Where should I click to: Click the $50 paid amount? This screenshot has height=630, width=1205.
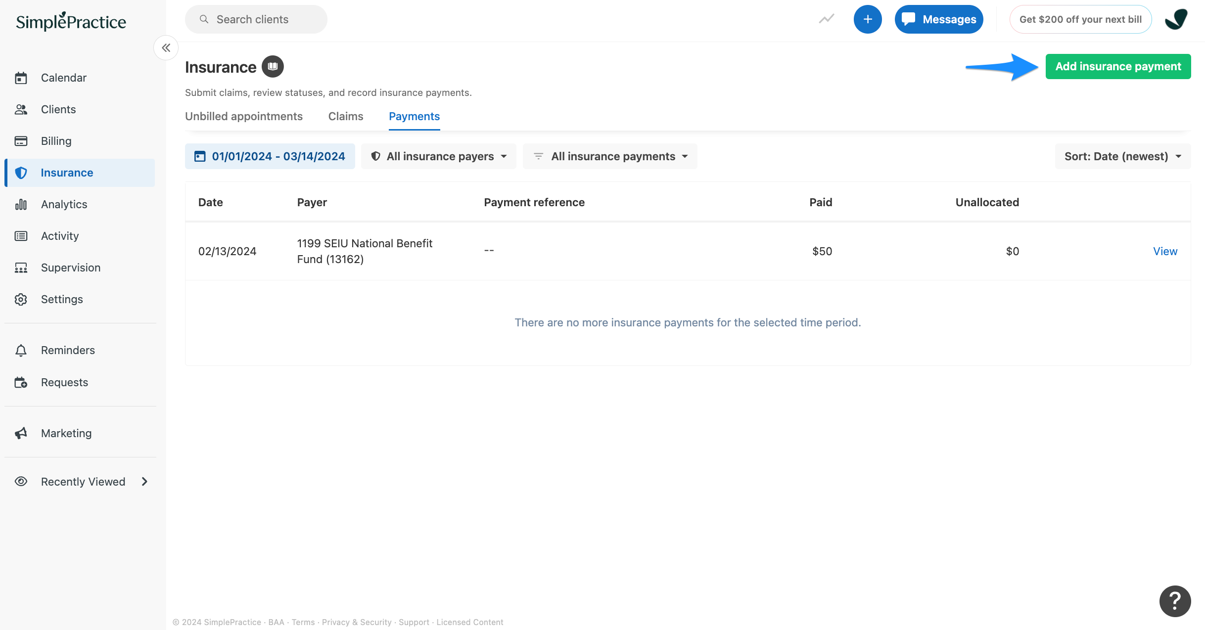pos(822,251)
